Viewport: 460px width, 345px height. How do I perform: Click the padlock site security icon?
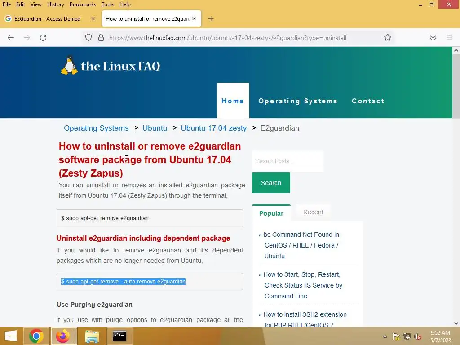coord(101,38)
